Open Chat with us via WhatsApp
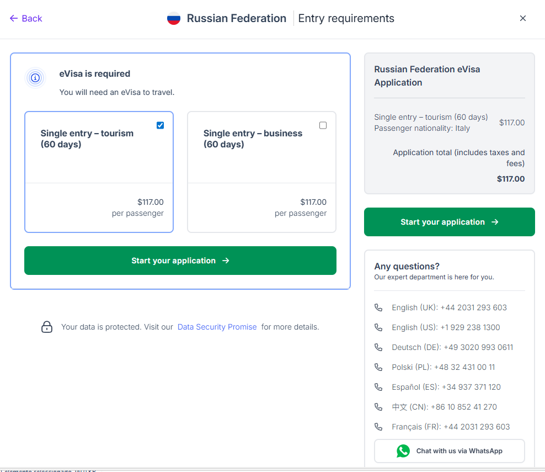This screenshot has width=545, height=472. tap(450, 451)
